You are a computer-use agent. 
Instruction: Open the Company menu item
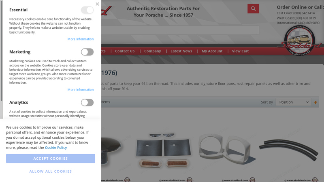pyautogui.click(x=153, y=51)
